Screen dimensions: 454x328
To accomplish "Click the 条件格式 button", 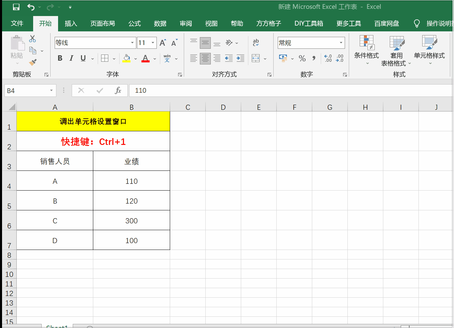I will click(366, 50).
